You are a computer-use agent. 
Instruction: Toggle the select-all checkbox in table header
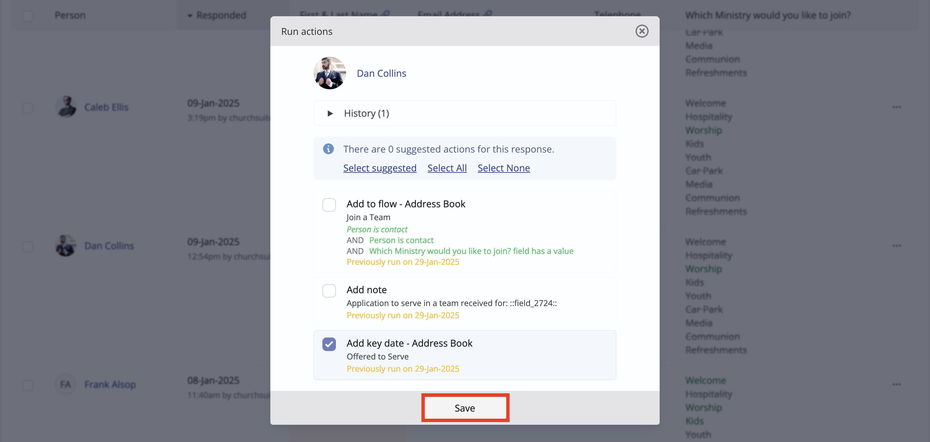click(x=28, y=16)
